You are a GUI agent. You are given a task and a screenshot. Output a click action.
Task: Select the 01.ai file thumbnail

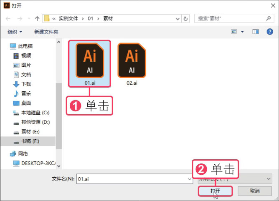(x=90, y=64)
